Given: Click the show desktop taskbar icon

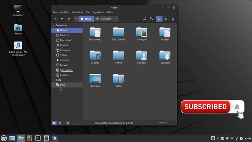Looking at the screenshot, I should tap(12, 138).
